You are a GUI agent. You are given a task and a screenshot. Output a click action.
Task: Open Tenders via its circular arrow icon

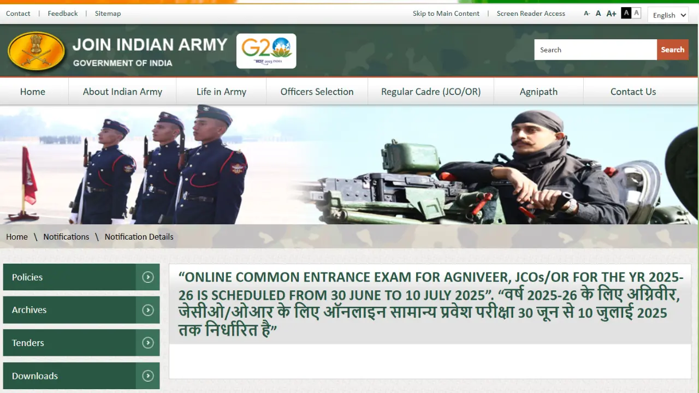pos(147,343)
